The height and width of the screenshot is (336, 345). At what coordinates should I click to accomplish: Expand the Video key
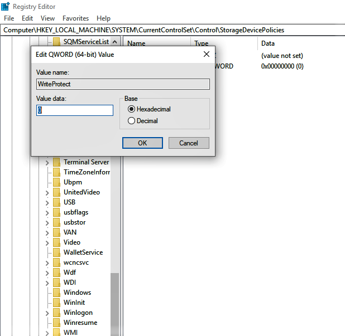pyautogui.click(x=47, y=243)
